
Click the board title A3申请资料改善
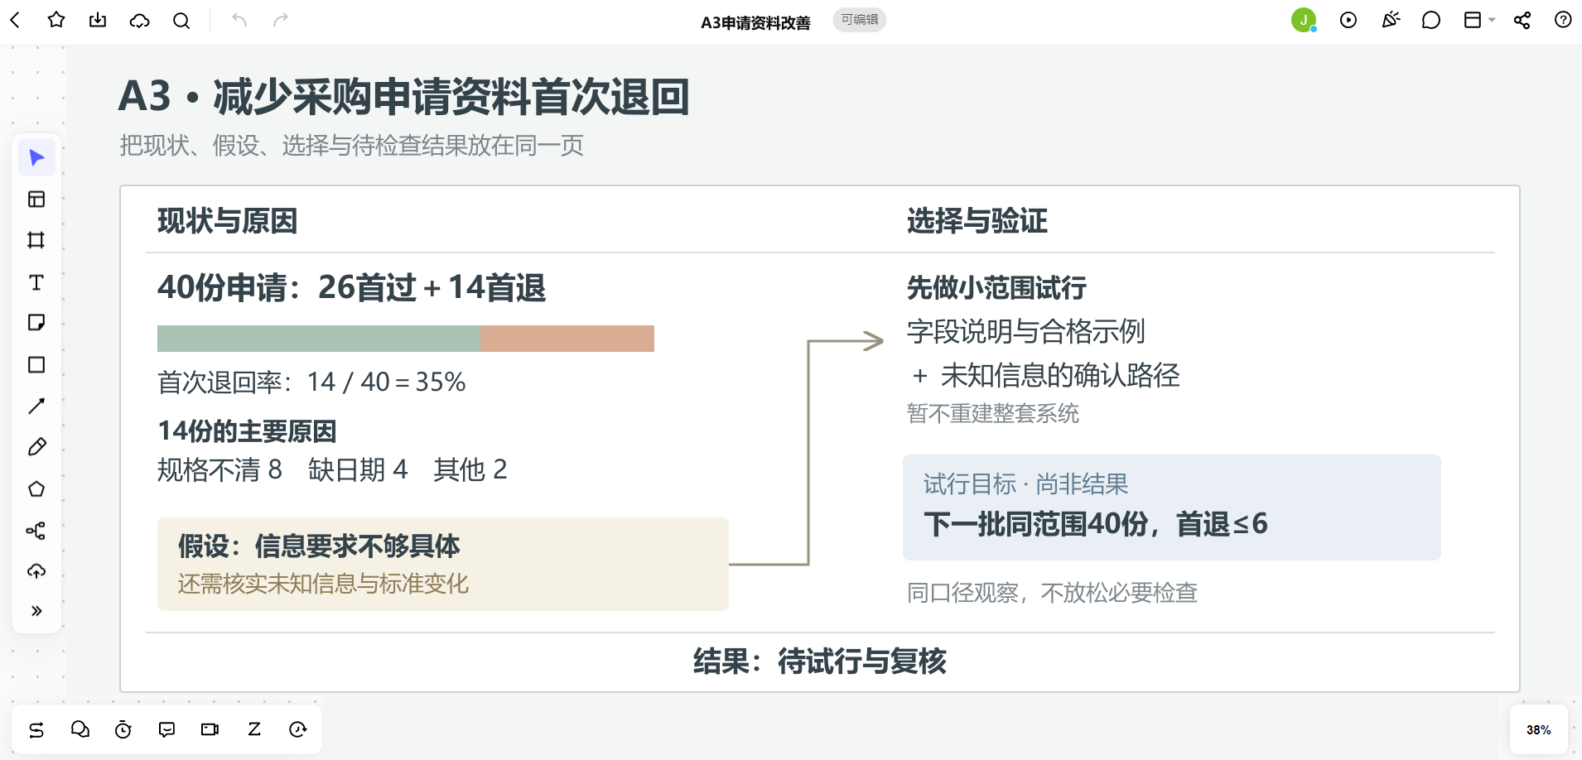(x=755, y=22)
